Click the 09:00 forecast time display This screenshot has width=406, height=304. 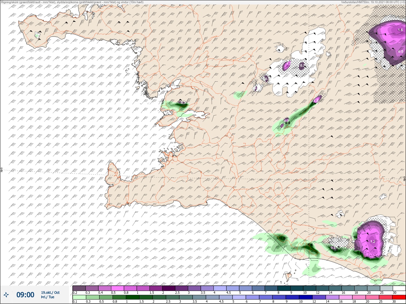(x=25, y=295)
